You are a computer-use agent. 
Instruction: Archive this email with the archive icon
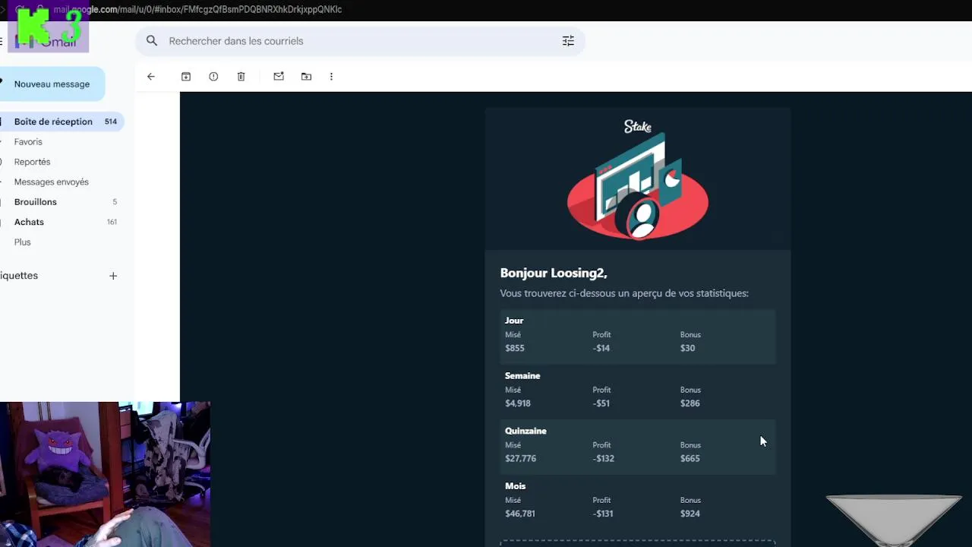[x=186, y=77]
